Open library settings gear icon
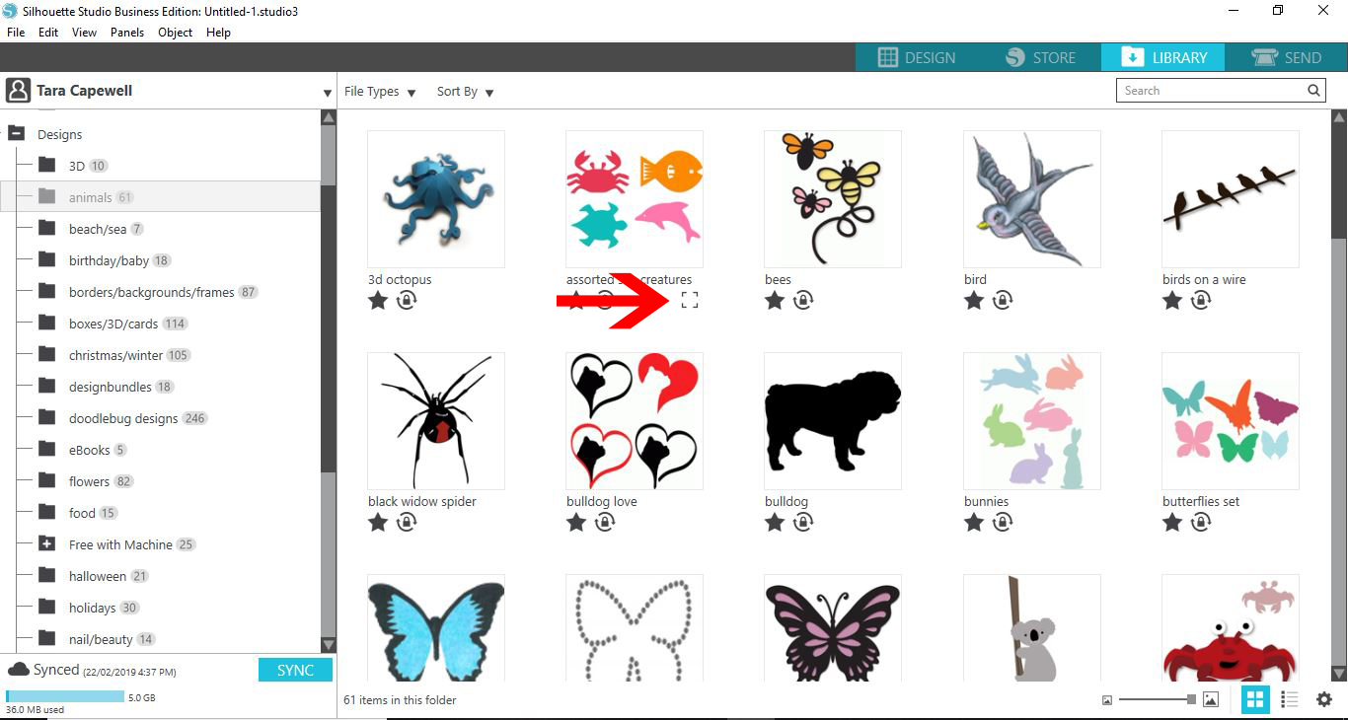The height and width of the screenshot is (720, 1348). pyautogui.click(x=1324, y=699)
